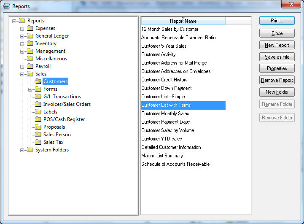Expand the Forms subfolder node
This screenshot has width=304, height=224.
[x=30, y=89]
